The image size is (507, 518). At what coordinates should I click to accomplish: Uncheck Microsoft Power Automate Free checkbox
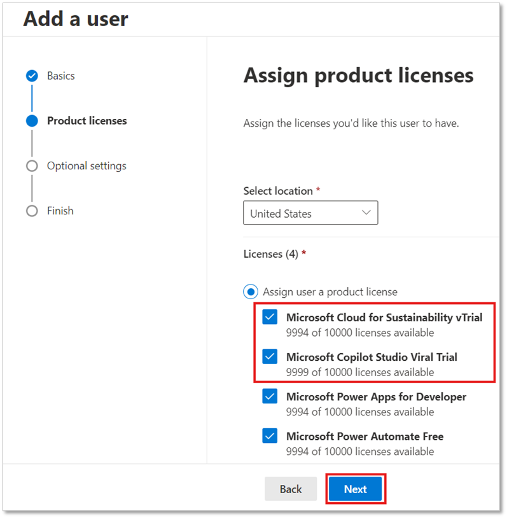[270, 436]
